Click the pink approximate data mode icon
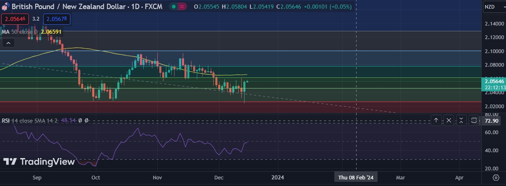The width and height of the screenshot is (506, 186). pyautogui.click(x=182, y=7)
